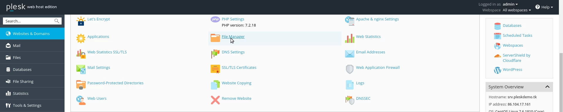The height and width of the screenshot is (112, 563).
Task: Click the Web Statistics chart icon
Action: (349, 38)
